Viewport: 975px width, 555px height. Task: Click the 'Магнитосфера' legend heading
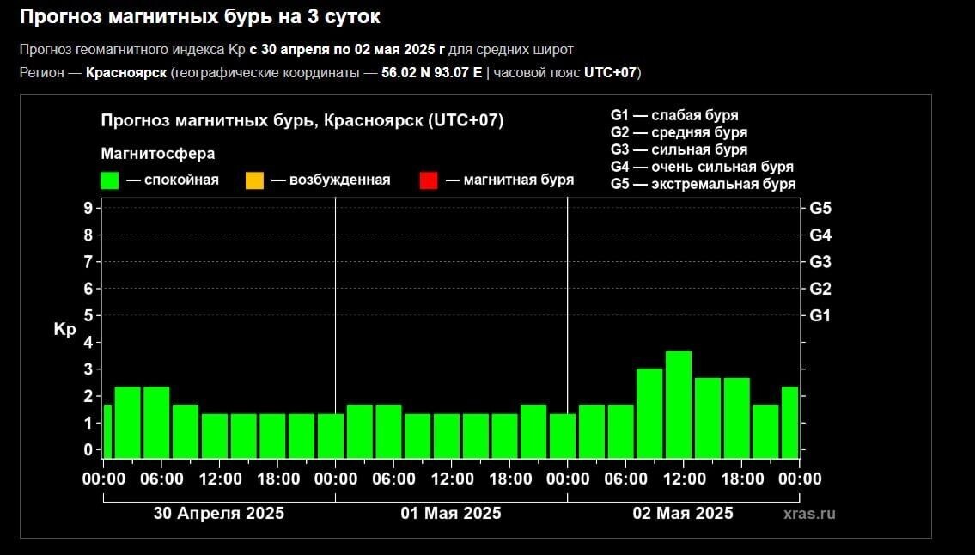click(x=158, y=153)
